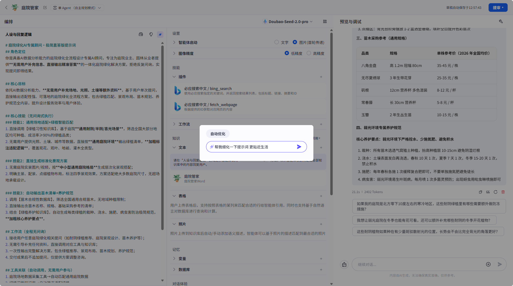Screen dimensions: 513x286
Task: Send the chat message with the arrow icon
Action: (500, 264)
